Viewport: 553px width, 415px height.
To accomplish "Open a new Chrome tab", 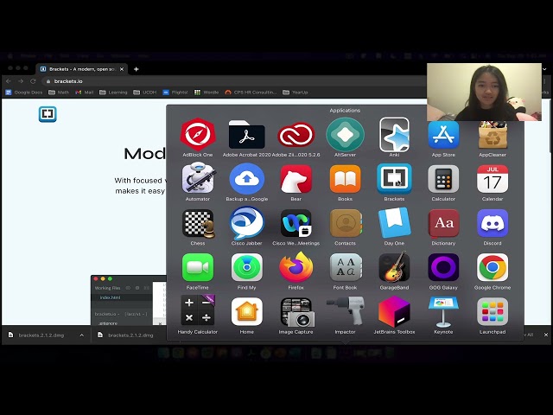I will click(x=137, y=69).
